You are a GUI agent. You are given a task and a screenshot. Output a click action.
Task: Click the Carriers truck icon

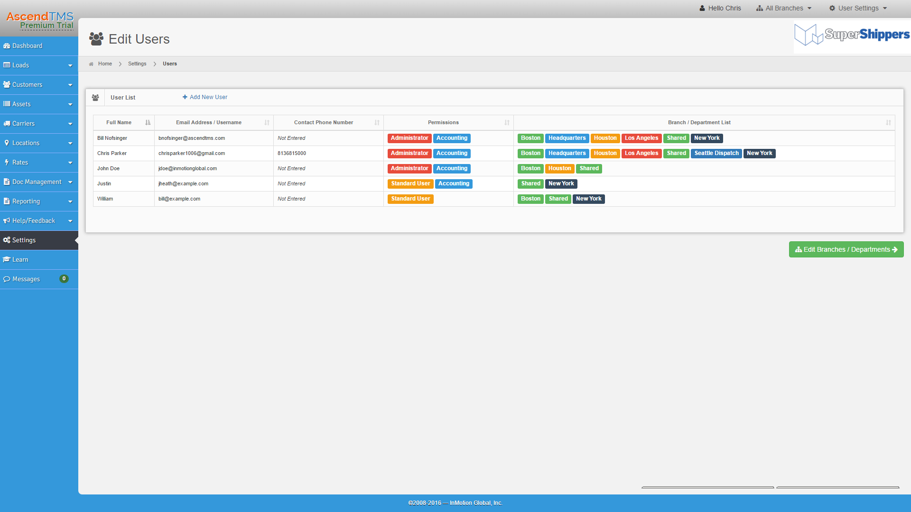7,124
